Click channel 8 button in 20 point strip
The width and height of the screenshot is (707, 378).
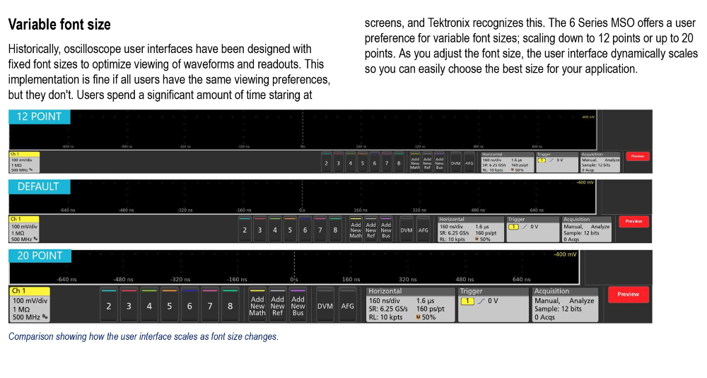pyautogui.click(x=230, y=305)
